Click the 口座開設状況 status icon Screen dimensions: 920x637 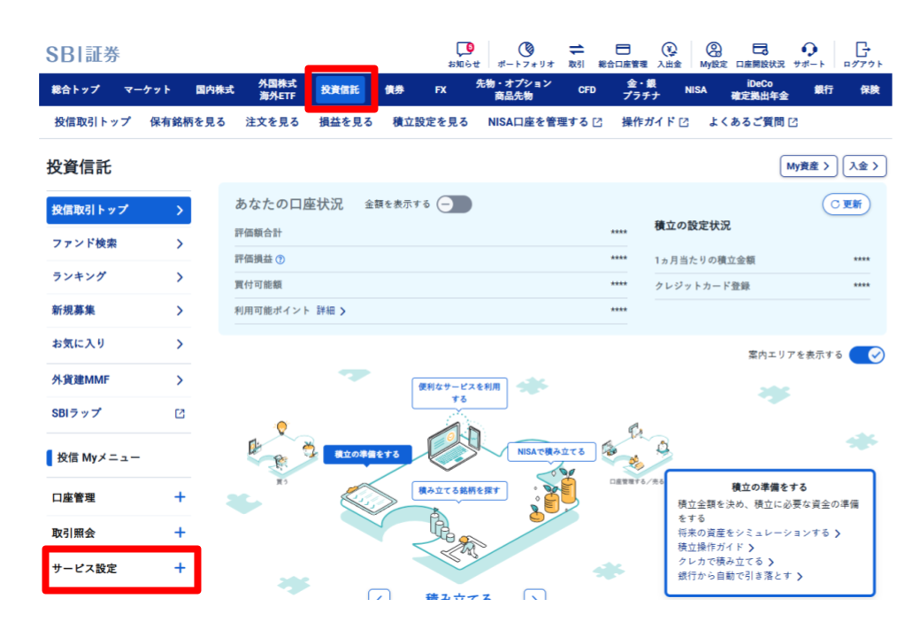[x=760, y=55]
